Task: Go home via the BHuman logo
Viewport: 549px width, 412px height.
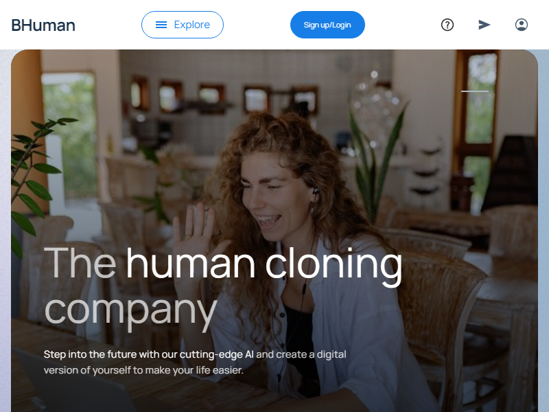Action: [43, 25]
